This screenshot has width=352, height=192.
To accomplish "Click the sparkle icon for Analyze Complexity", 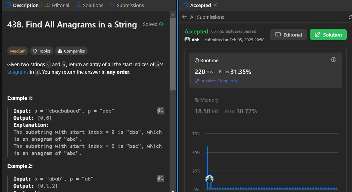I will [197, 81].
